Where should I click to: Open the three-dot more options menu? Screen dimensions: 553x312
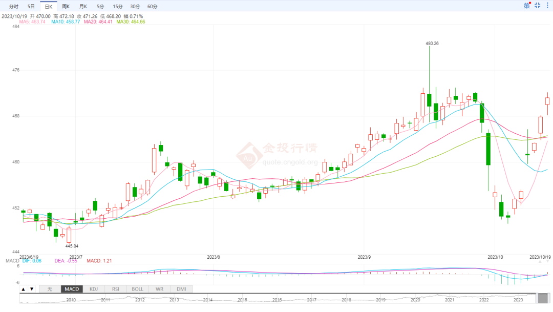coord(548,5)
